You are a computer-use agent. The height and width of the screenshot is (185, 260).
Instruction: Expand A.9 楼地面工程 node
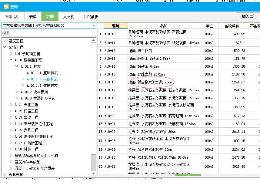[x=11, y=54]
